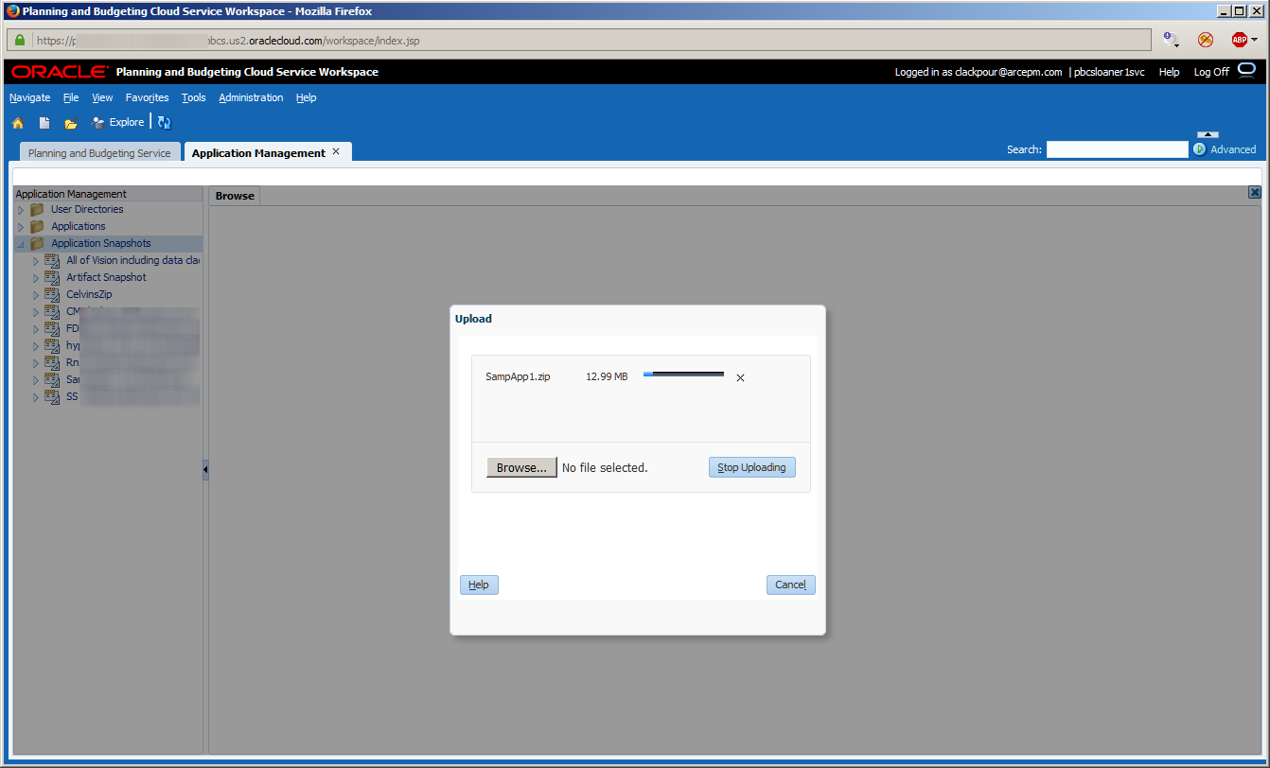Click the Oracle Cloud logo icon

1246,70
